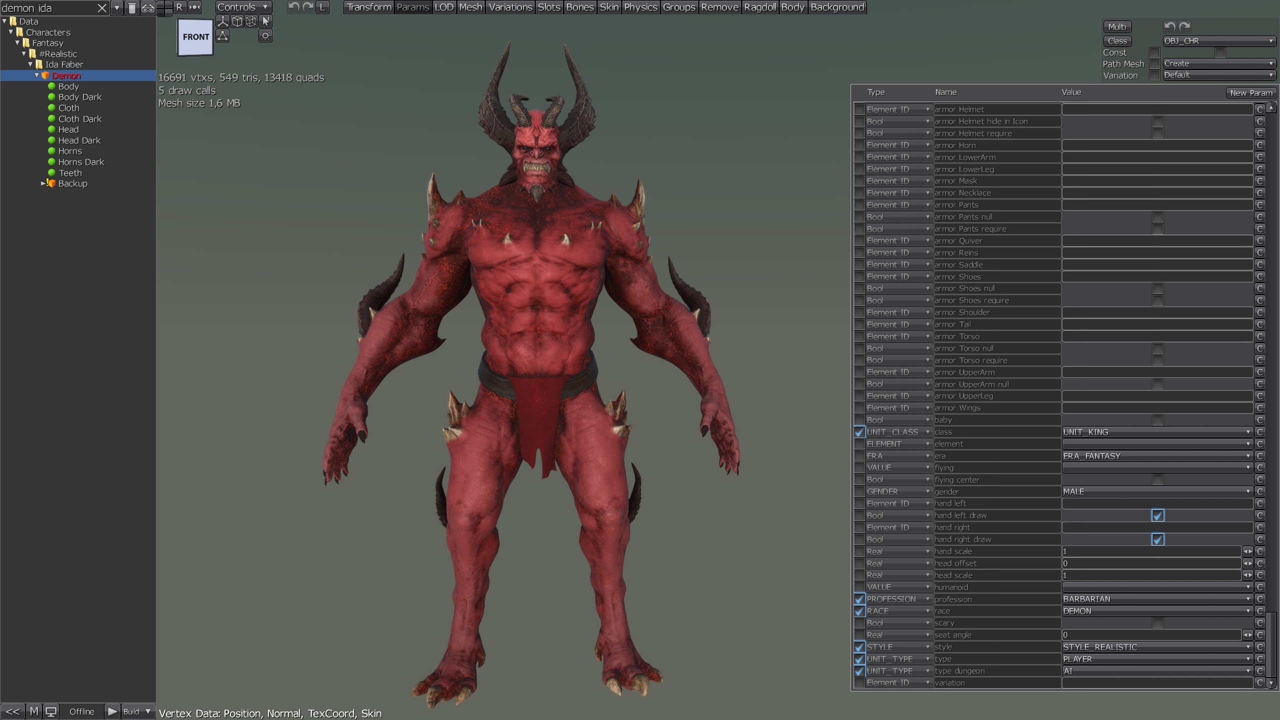
Task: Click the four-viewport split icon
Action: [164, 8]
